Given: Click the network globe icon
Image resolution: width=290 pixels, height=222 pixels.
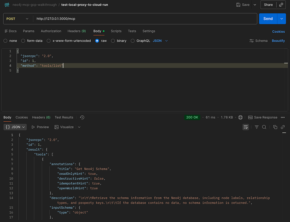Looking at the screenshot, I should 240,117.
